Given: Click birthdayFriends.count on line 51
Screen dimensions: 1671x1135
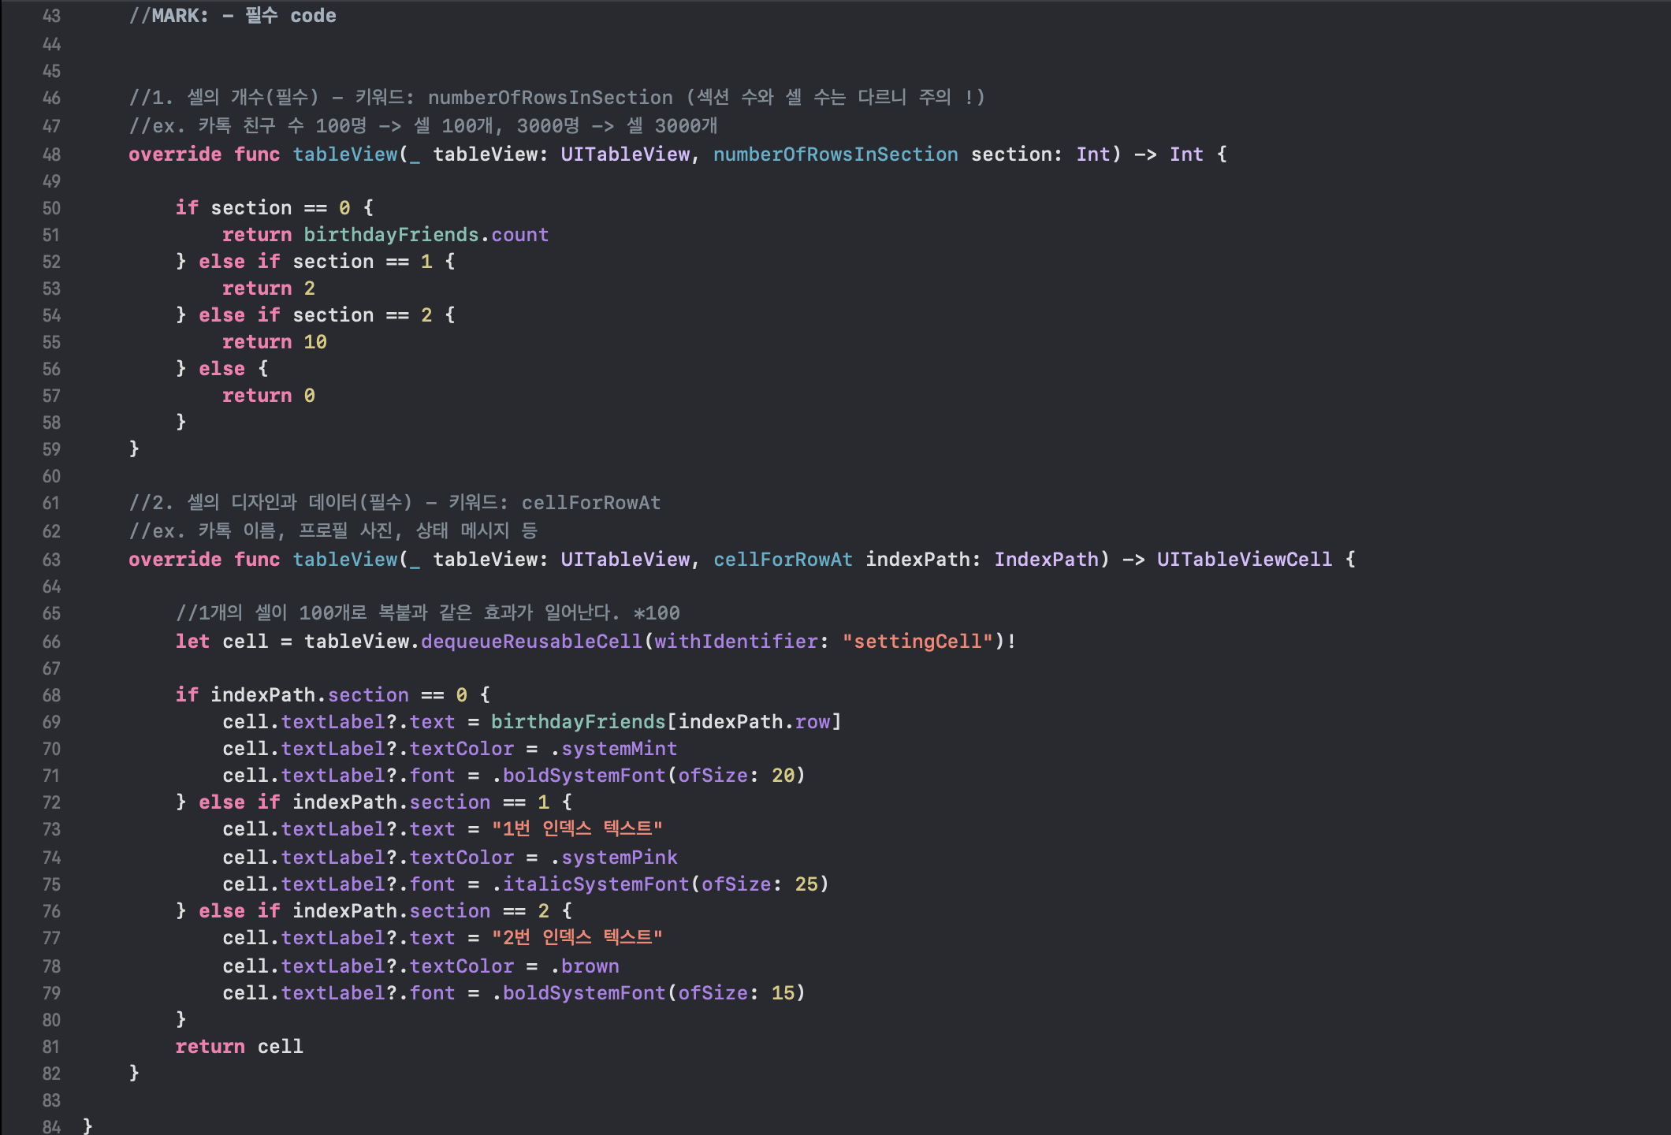Looking at the screenshot, I should point(426,235).
